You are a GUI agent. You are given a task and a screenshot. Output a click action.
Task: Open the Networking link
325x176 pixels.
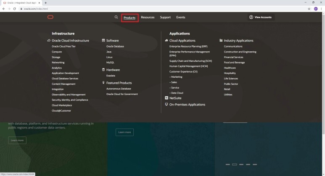pos(58,62)
